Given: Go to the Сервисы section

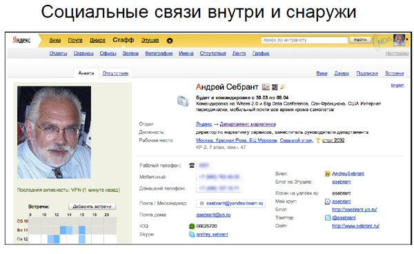Looking at the screenshot, I should click(x=83, y=53).
